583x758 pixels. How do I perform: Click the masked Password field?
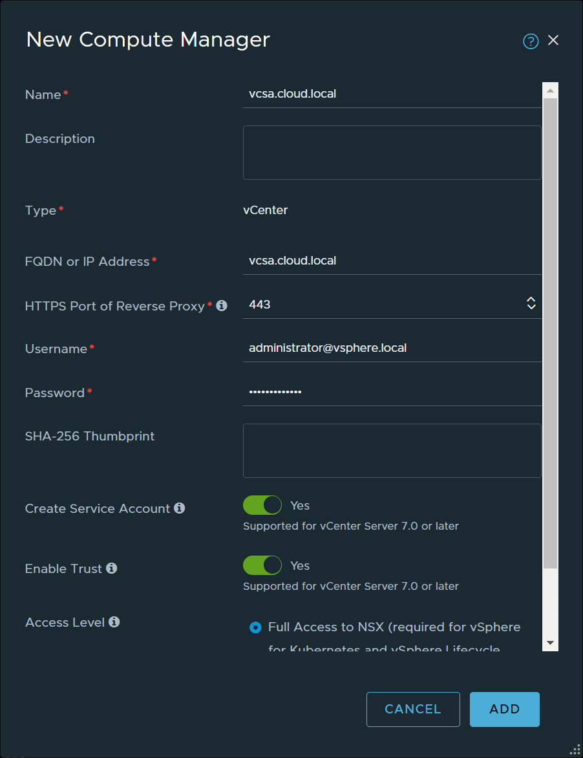388,391
